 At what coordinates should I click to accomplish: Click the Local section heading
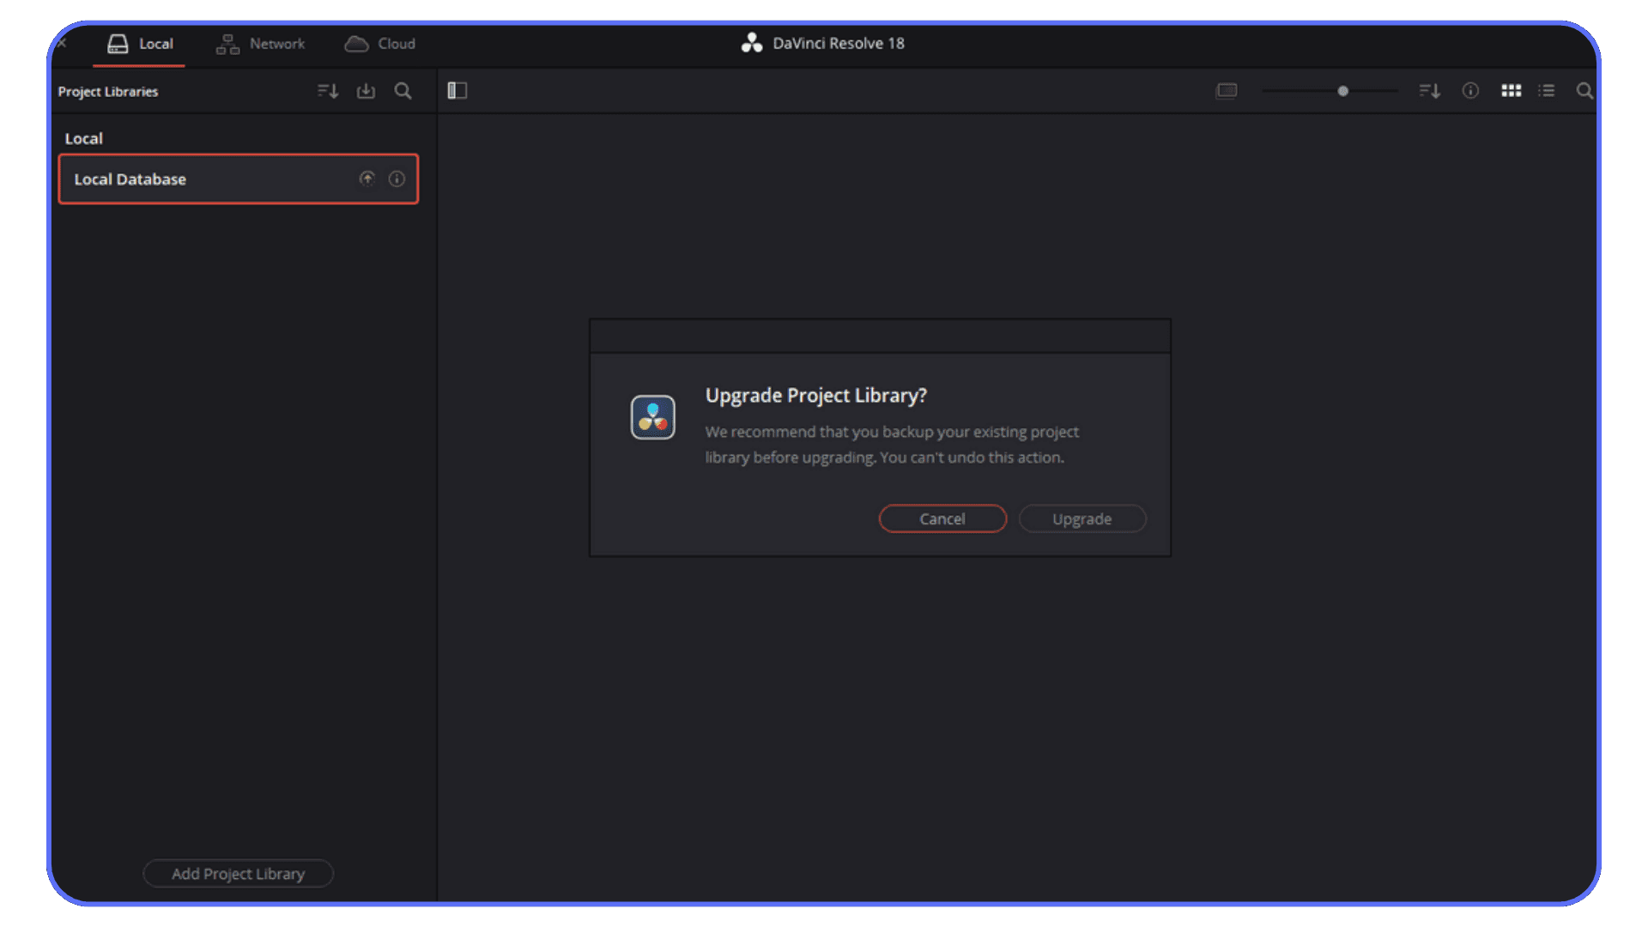(x=83, y=139)
